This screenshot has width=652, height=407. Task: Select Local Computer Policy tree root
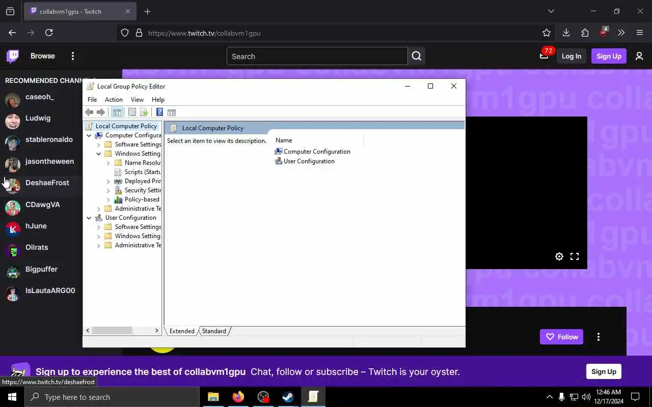(x=126, y=126)
